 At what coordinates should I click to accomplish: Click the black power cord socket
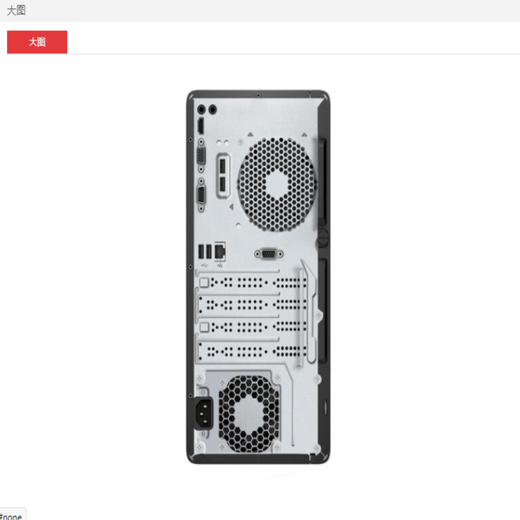click(x=203, y=413)
